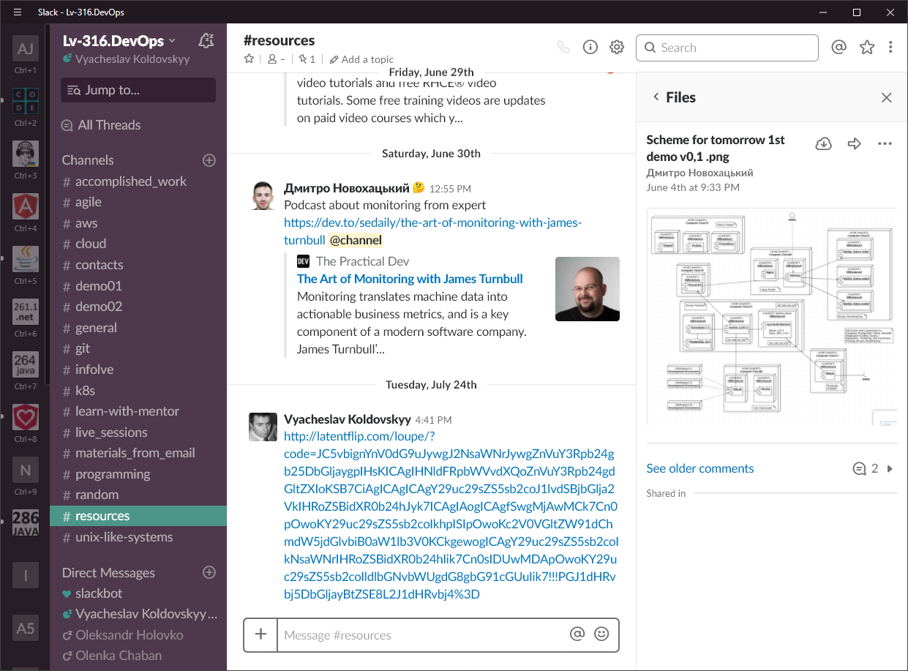Image resolution: width=908 pixels, height=671 pixels.
Task: Switch to the A5 workspace
Action: click(x=26, y=629)
